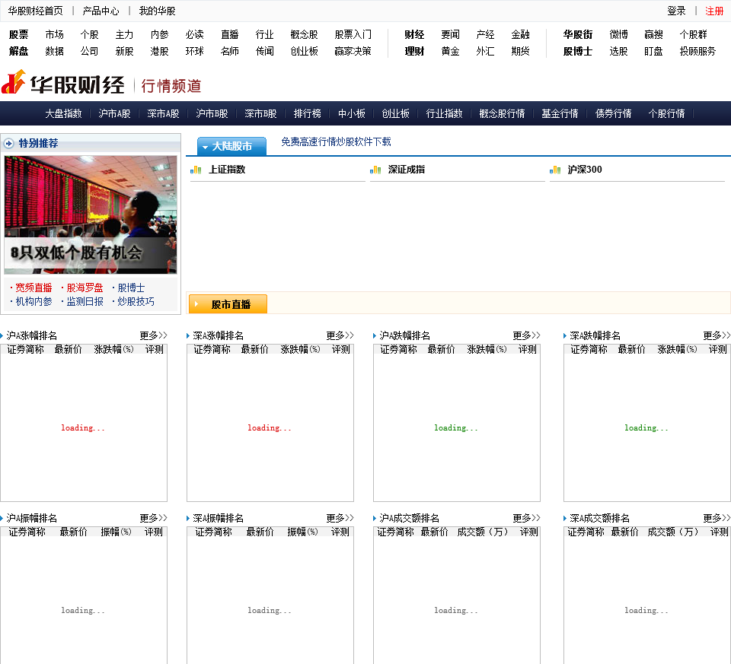Click the arrow icon before 沪A成交额排名
Image resolution: width=731 pixels, height=664 pixels.
tap(375, 518)
